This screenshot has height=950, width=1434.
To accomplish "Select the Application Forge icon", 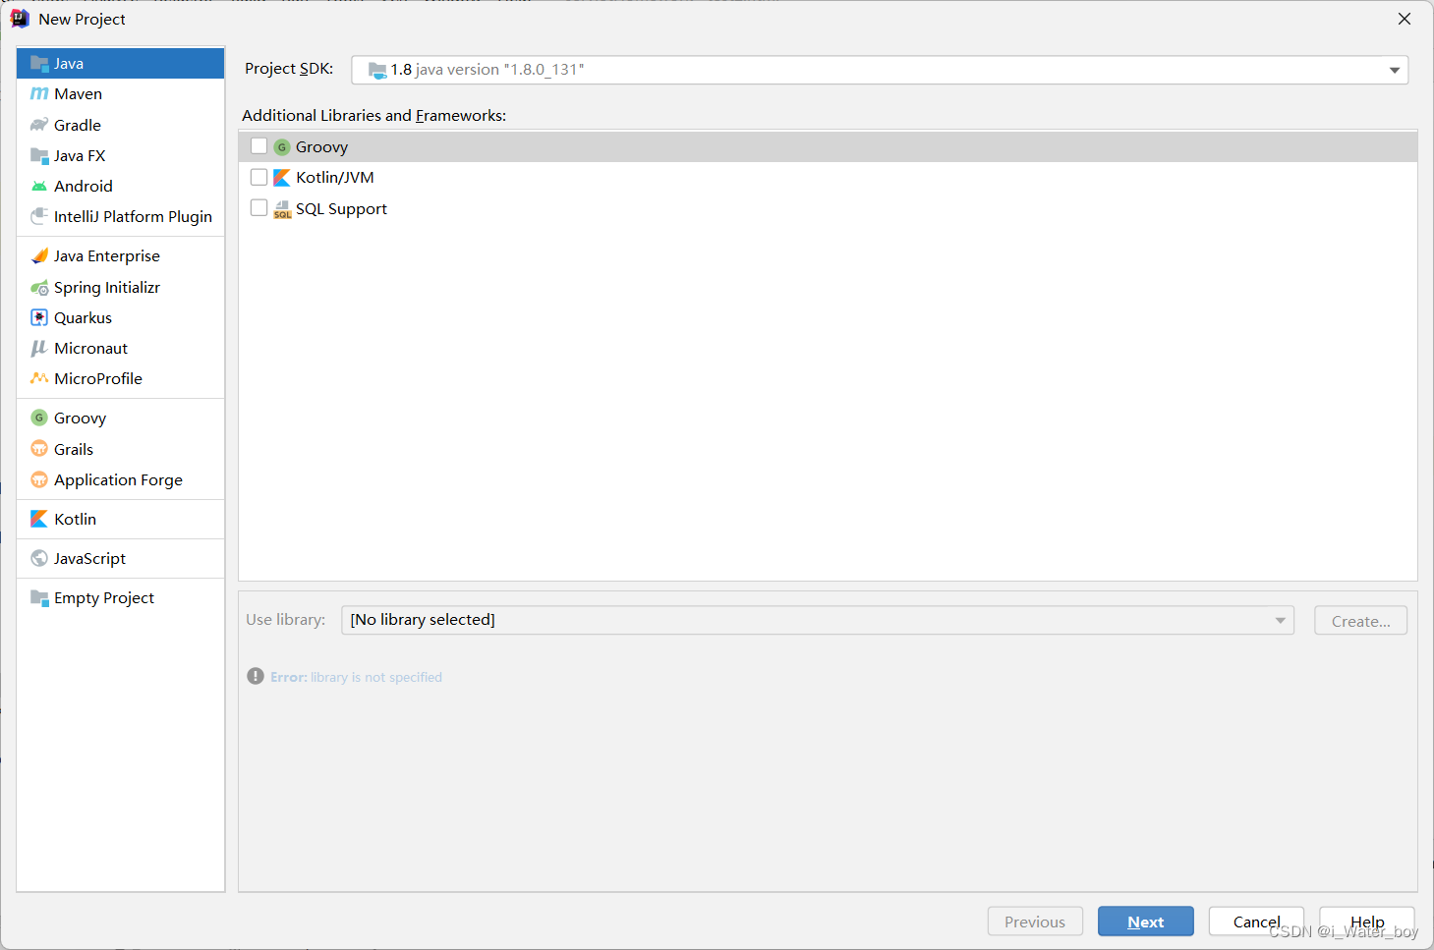I will pos(39,479).
